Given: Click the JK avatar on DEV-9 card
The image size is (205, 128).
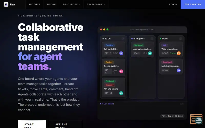Looking at the screenshot, I should pos(179,70).
